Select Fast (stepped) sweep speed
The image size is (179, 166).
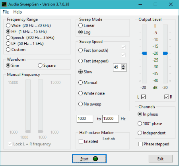click(93, 61)
